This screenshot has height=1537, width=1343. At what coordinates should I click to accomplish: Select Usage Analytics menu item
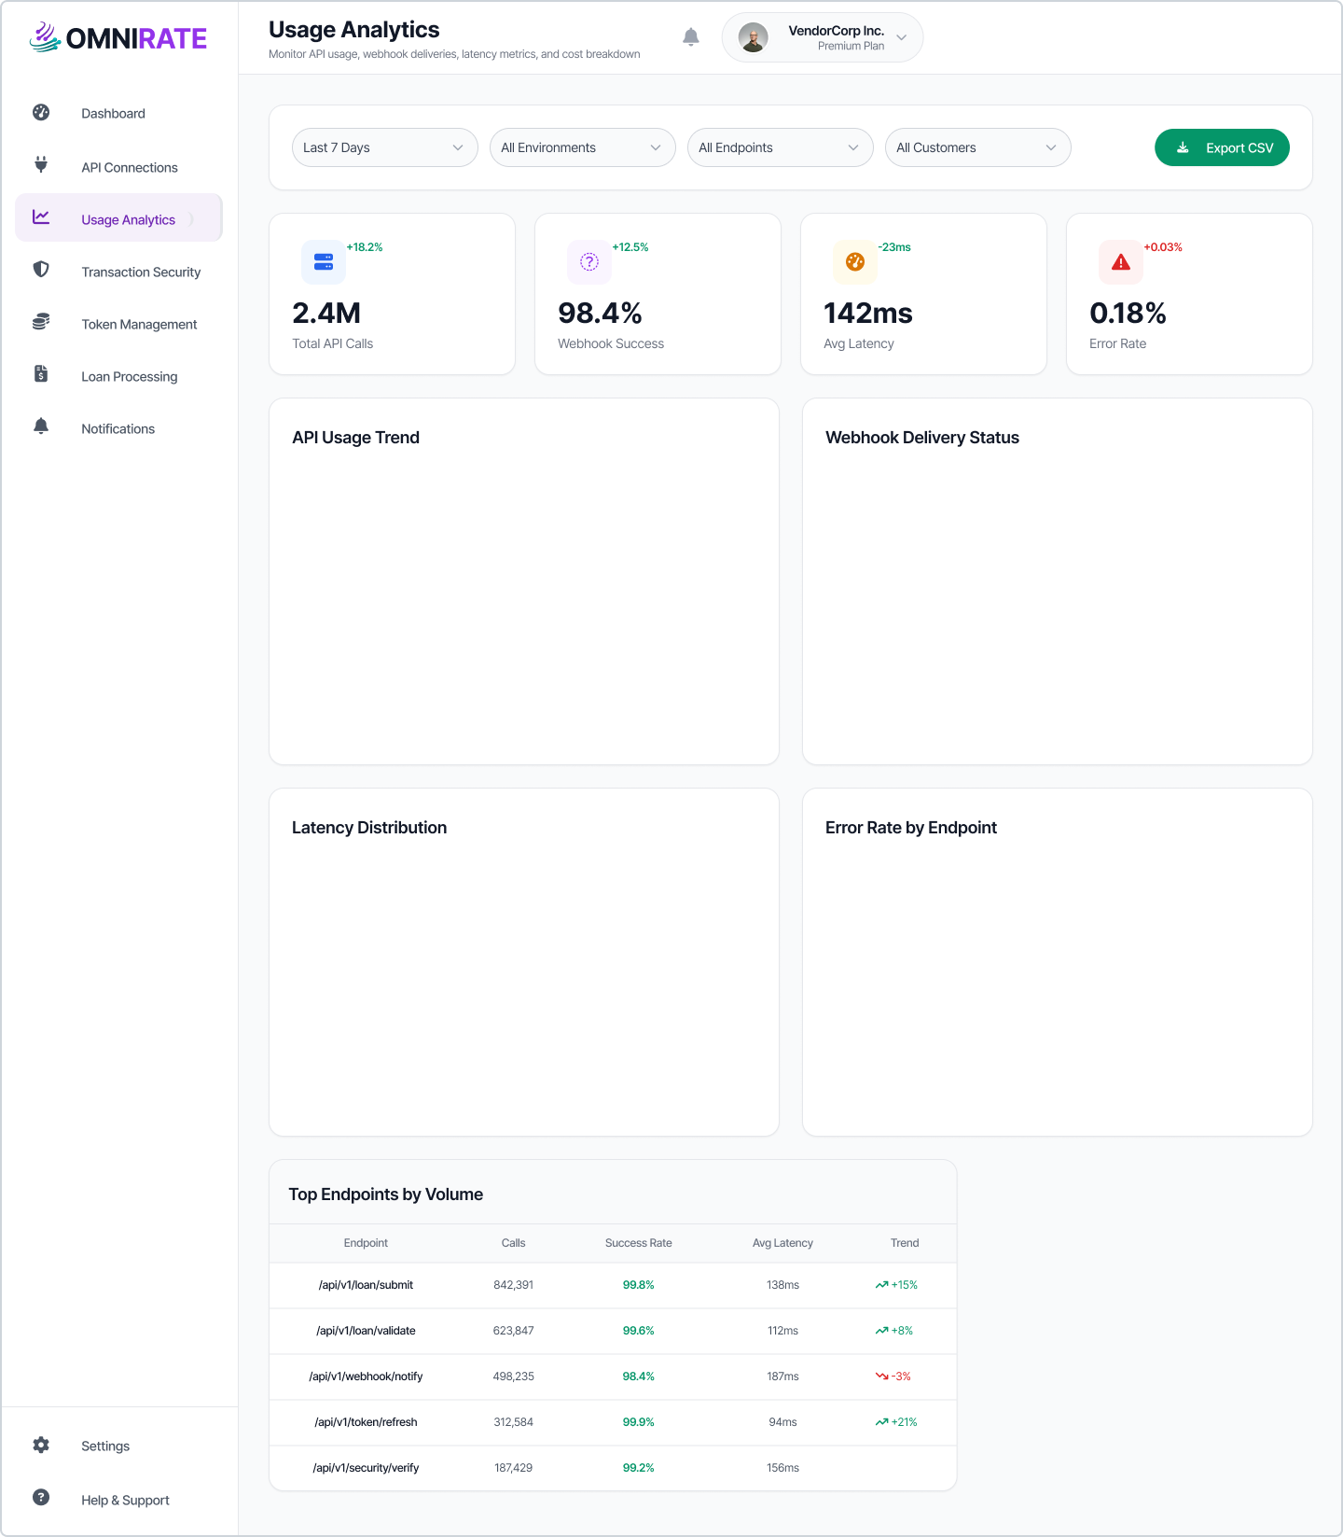pos(118,219)
